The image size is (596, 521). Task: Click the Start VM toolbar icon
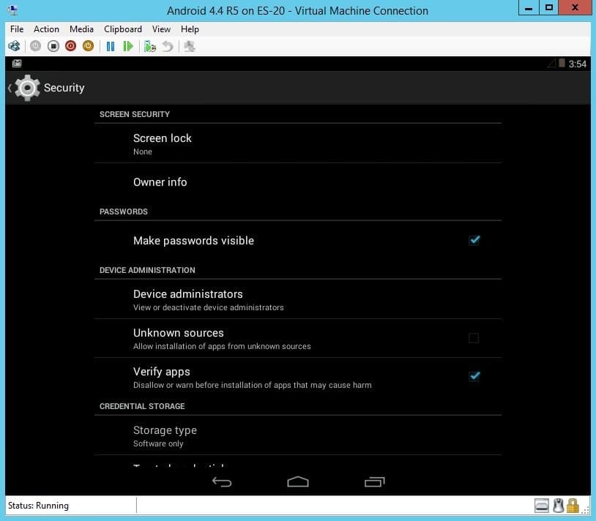pos(35,46)
